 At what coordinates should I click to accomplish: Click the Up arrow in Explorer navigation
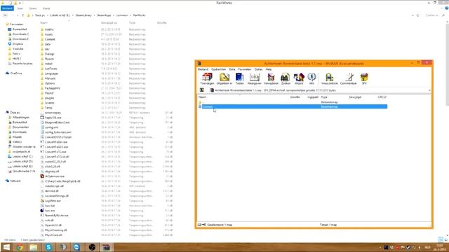pos(23,15)
